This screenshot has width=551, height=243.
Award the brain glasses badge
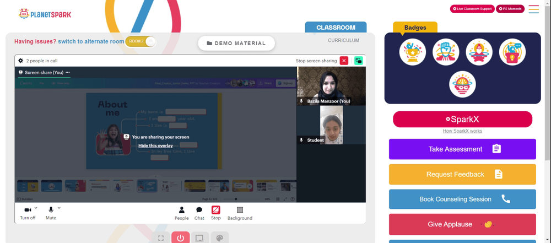(462, 84)
